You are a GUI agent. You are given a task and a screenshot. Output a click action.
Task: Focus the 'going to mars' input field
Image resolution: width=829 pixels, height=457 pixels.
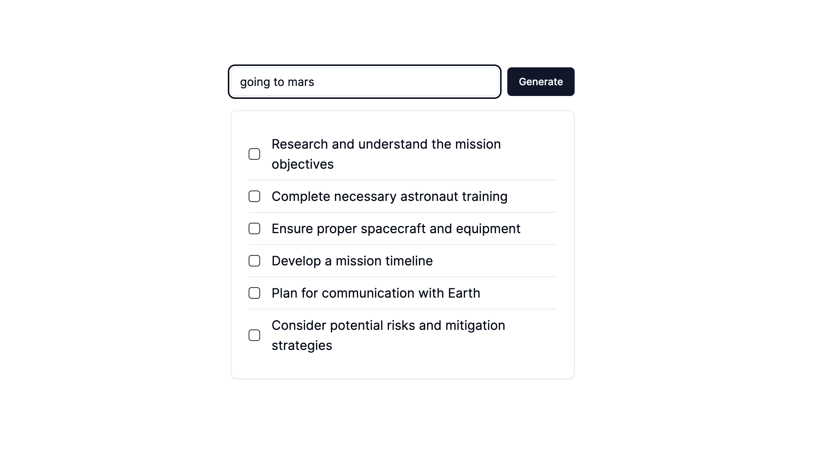pyautogui.click(x=365, y=82)
